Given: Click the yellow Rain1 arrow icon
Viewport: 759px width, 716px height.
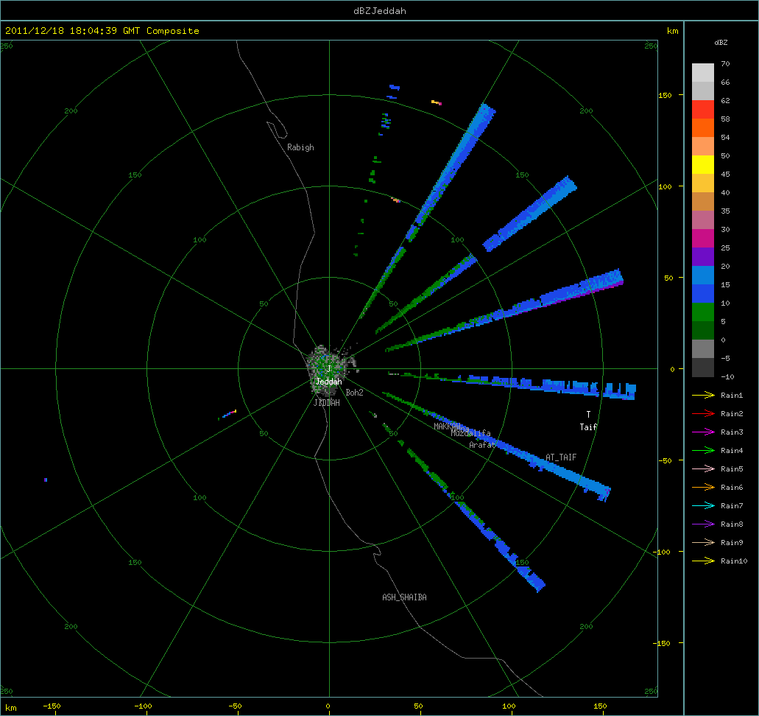Looking at the screenshot, I should [x=703, y=396].
